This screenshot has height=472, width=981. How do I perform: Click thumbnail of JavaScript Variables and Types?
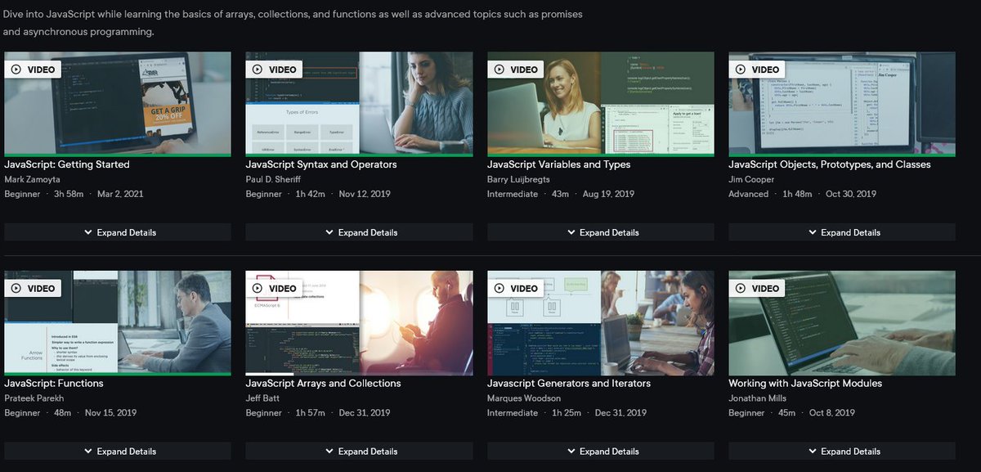[601, 104]
